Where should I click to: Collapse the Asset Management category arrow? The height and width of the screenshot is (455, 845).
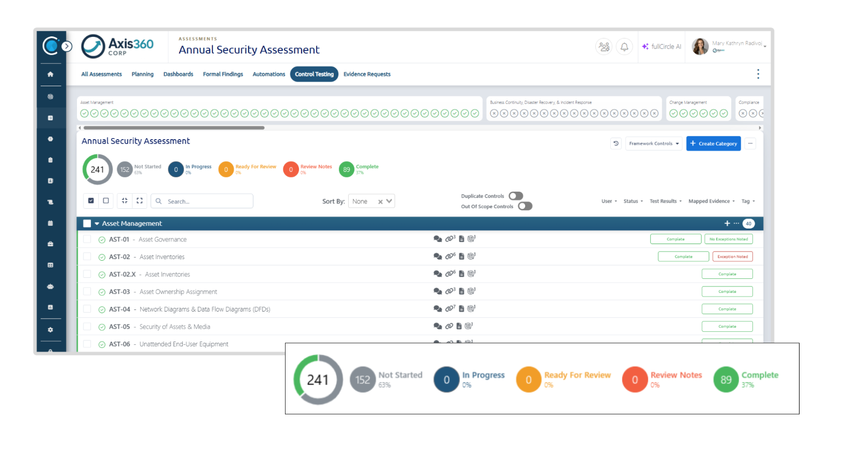[97, 224]
